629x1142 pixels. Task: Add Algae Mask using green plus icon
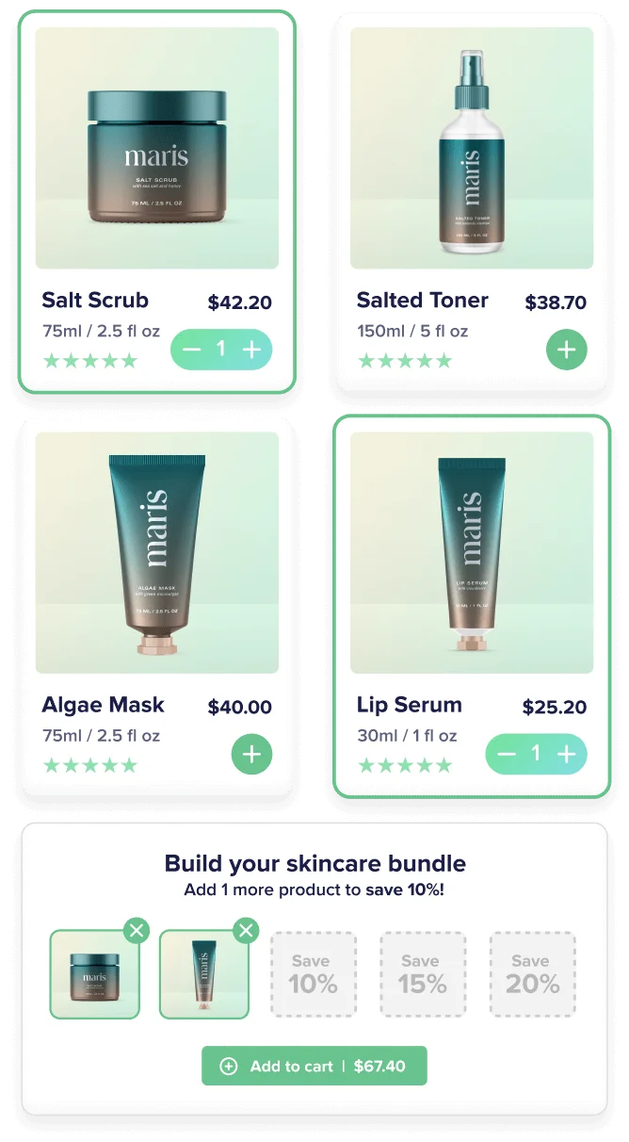pyautogui.click(x=251, y=755)
